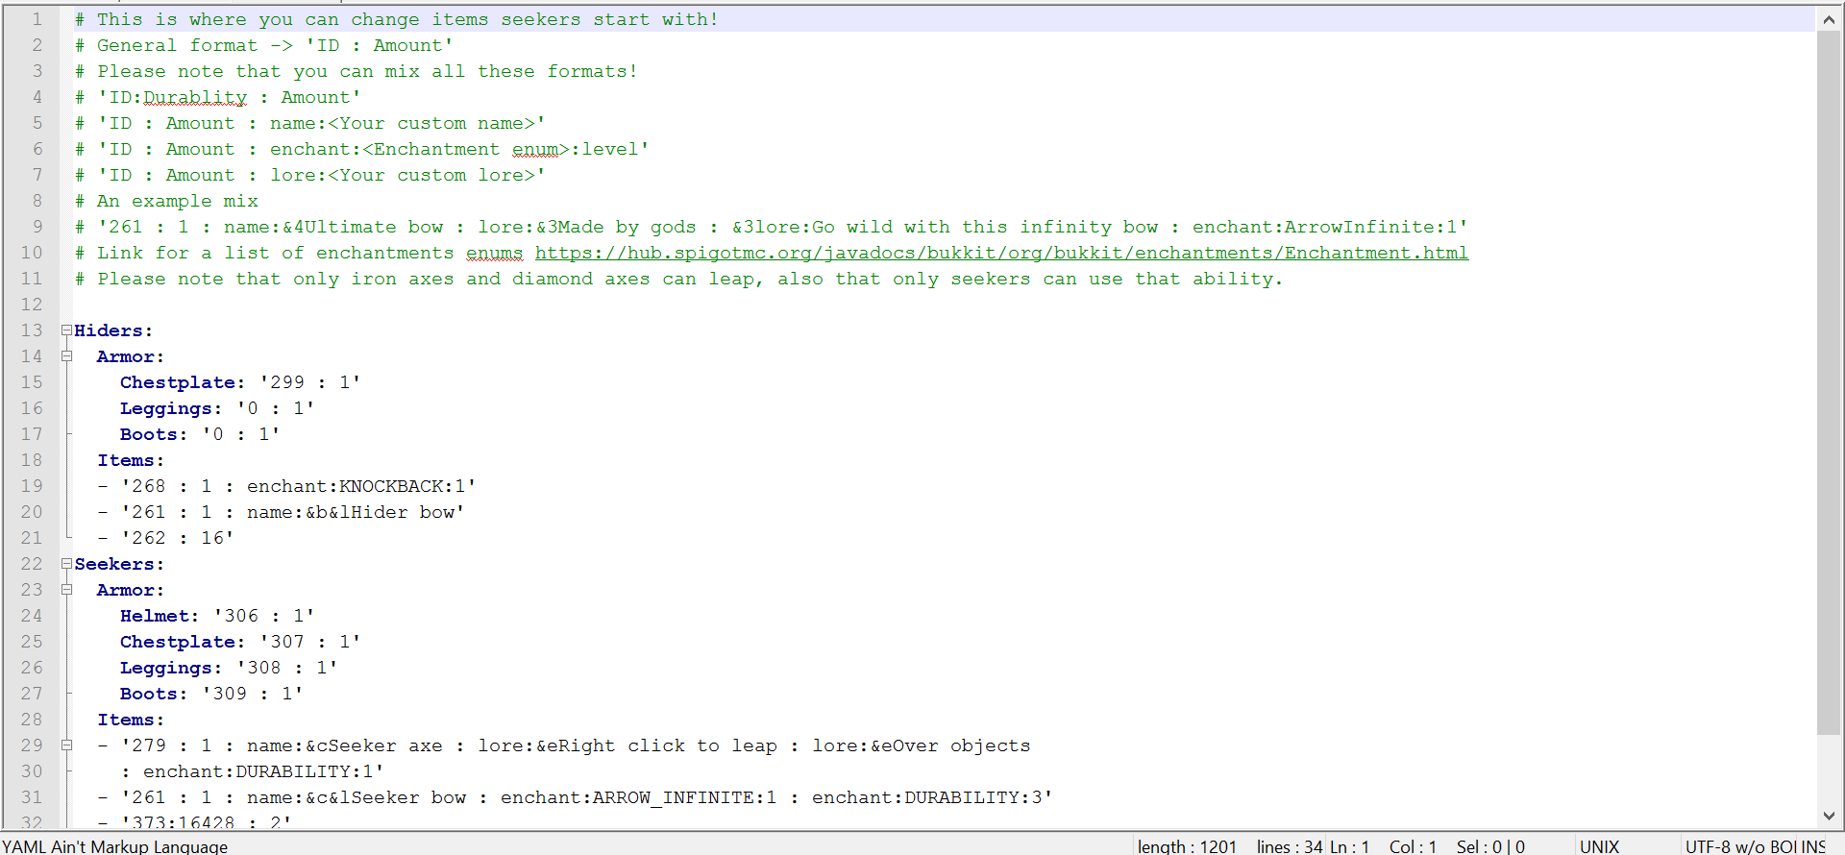The image size is (1845, 855).
Task: Click line number 12 in the margin
Action: (x=32, y=305)
